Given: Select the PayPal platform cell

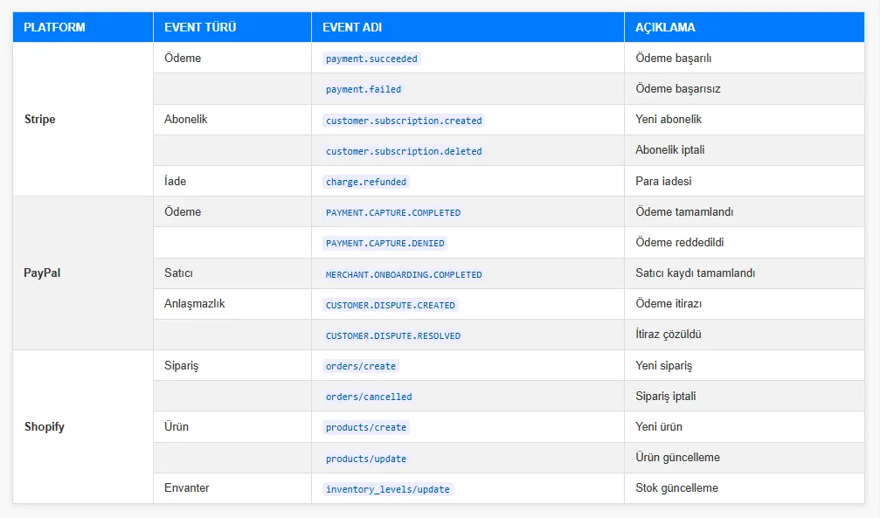Looking at the screenshot, I should (x=83, y=273).
